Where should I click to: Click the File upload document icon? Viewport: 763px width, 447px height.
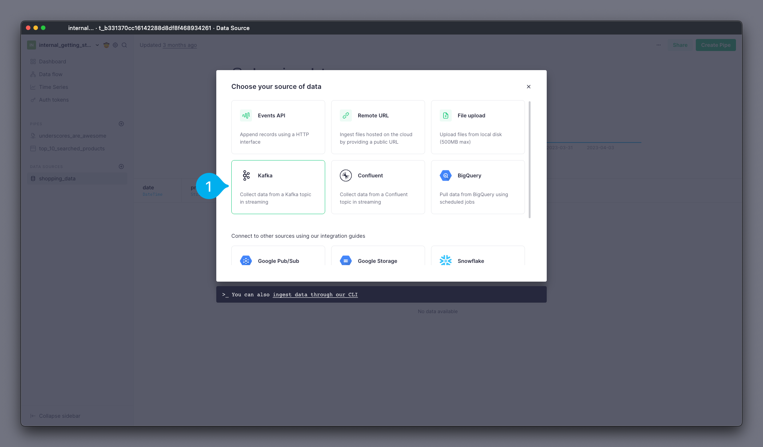[446, 115]
